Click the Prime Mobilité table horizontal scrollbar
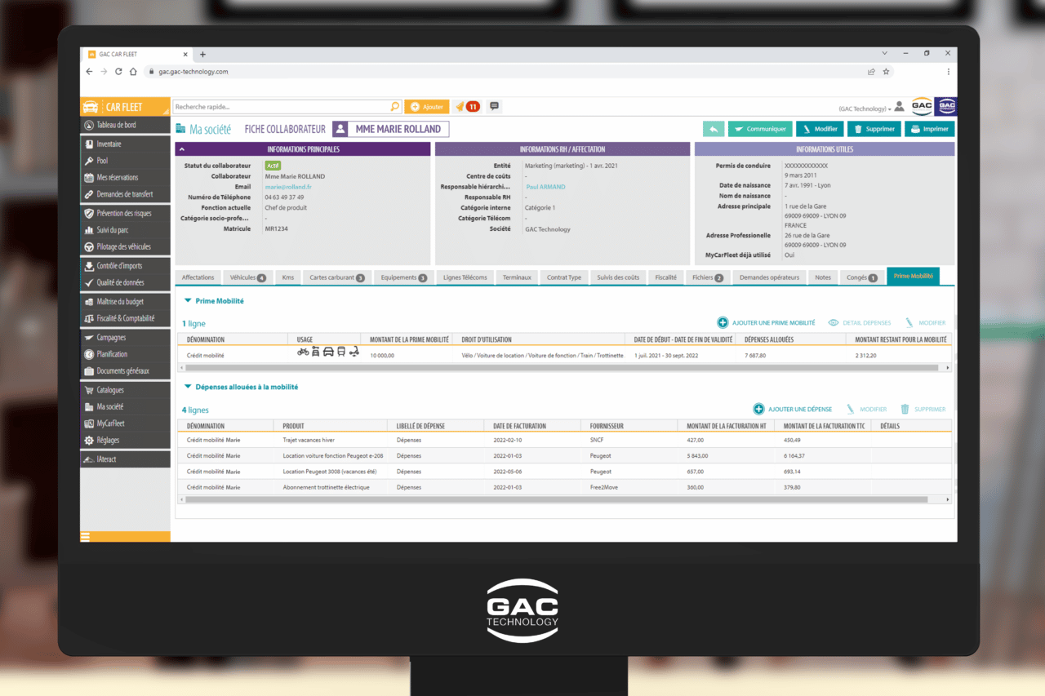The width and height of the screenshot is (1045, 696). point(563,368)
